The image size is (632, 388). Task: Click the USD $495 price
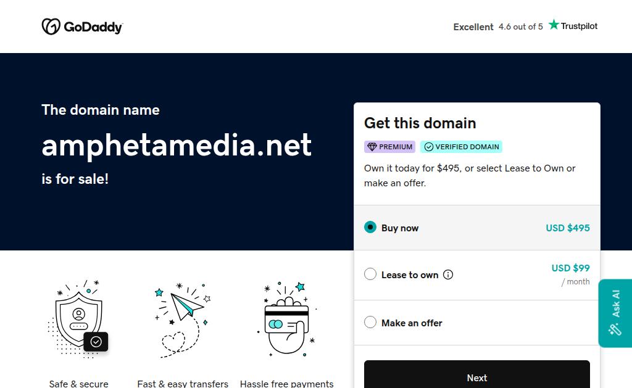point(567,228)
